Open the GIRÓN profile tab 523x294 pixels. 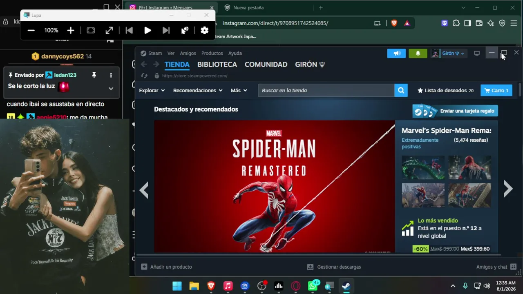click(310, 65)
